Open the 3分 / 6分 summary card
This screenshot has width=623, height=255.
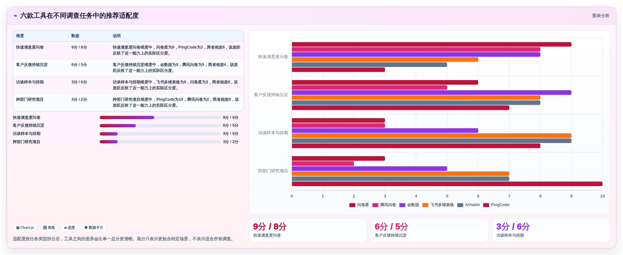pyautogui.click(x=551, y=230)
